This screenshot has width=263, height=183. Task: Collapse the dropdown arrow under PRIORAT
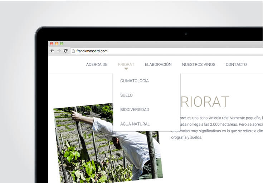[126, 69]
